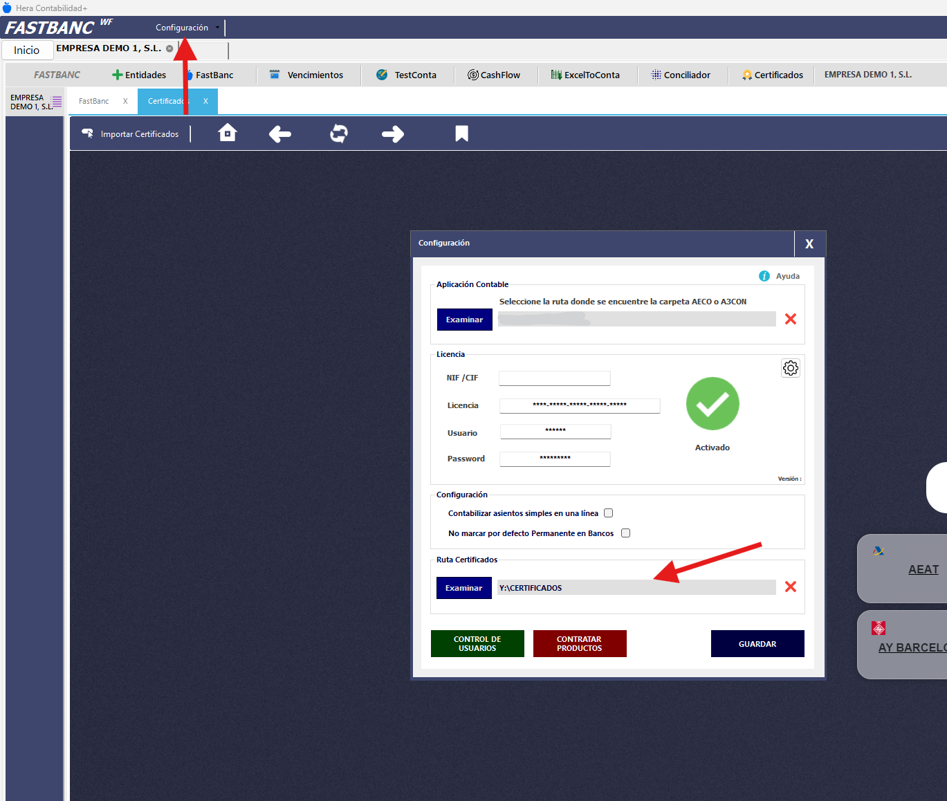The height and width of the screenshot is (801, 947).
Task: Check No marcar por defecto Permanente en Bancos
Action: (626, 533)
